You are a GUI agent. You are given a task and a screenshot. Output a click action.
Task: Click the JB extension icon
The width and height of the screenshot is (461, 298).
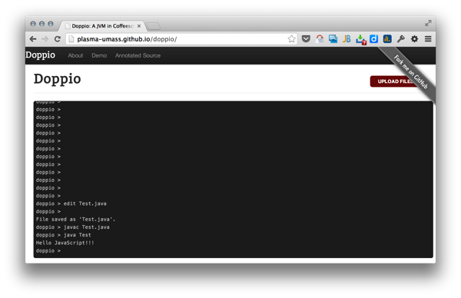pos(347,39)
